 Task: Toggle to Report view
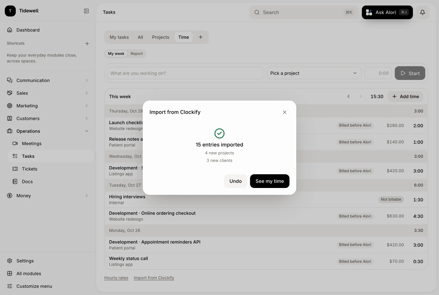(x=137, y=54)
